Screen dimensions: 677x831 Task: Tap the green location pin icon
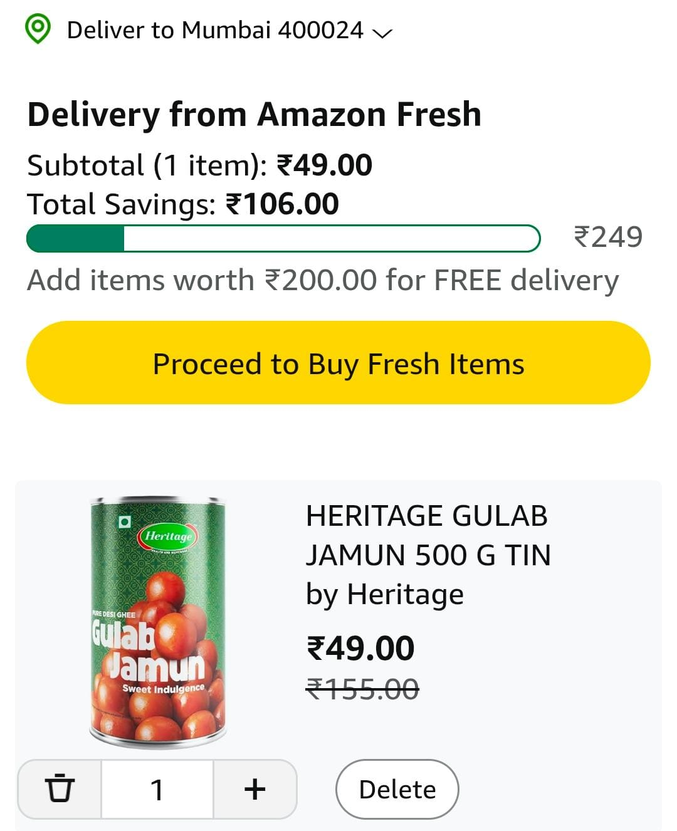pyautogui.click(x=38, y=29)
